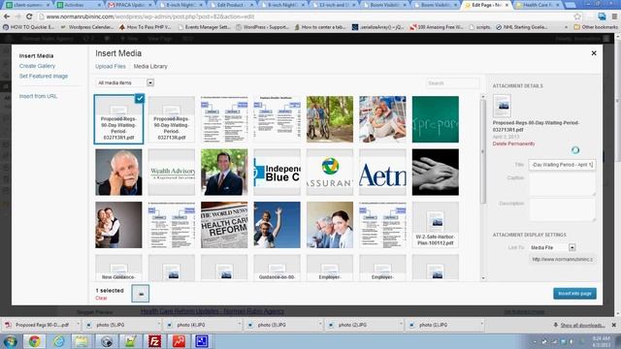Go back with the browser back arrow
Image resolution: width=621 pixels, height=349 pixels.
7,16
